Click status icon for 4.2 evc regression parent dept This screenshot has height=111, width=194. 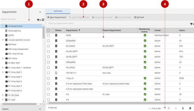click(56, 89)
